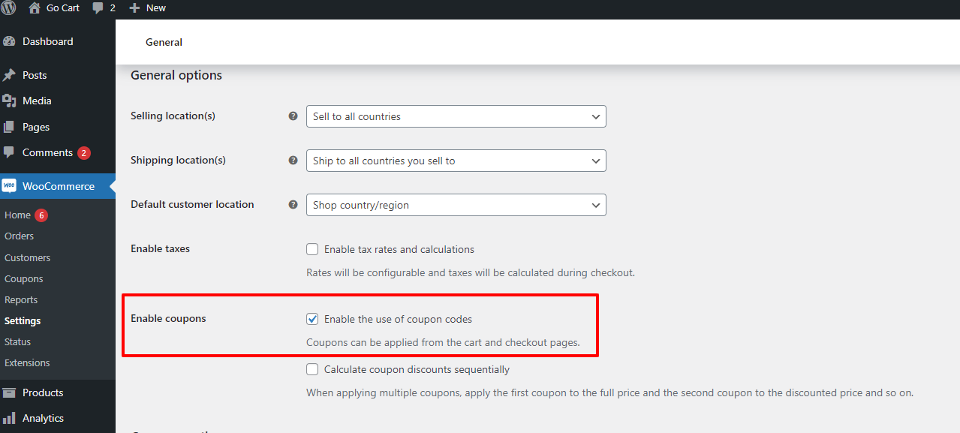The width and height of the screenshot is (960, 433).
Task: Open Orders in WooCommerce submenu
Action: (20, 236)
